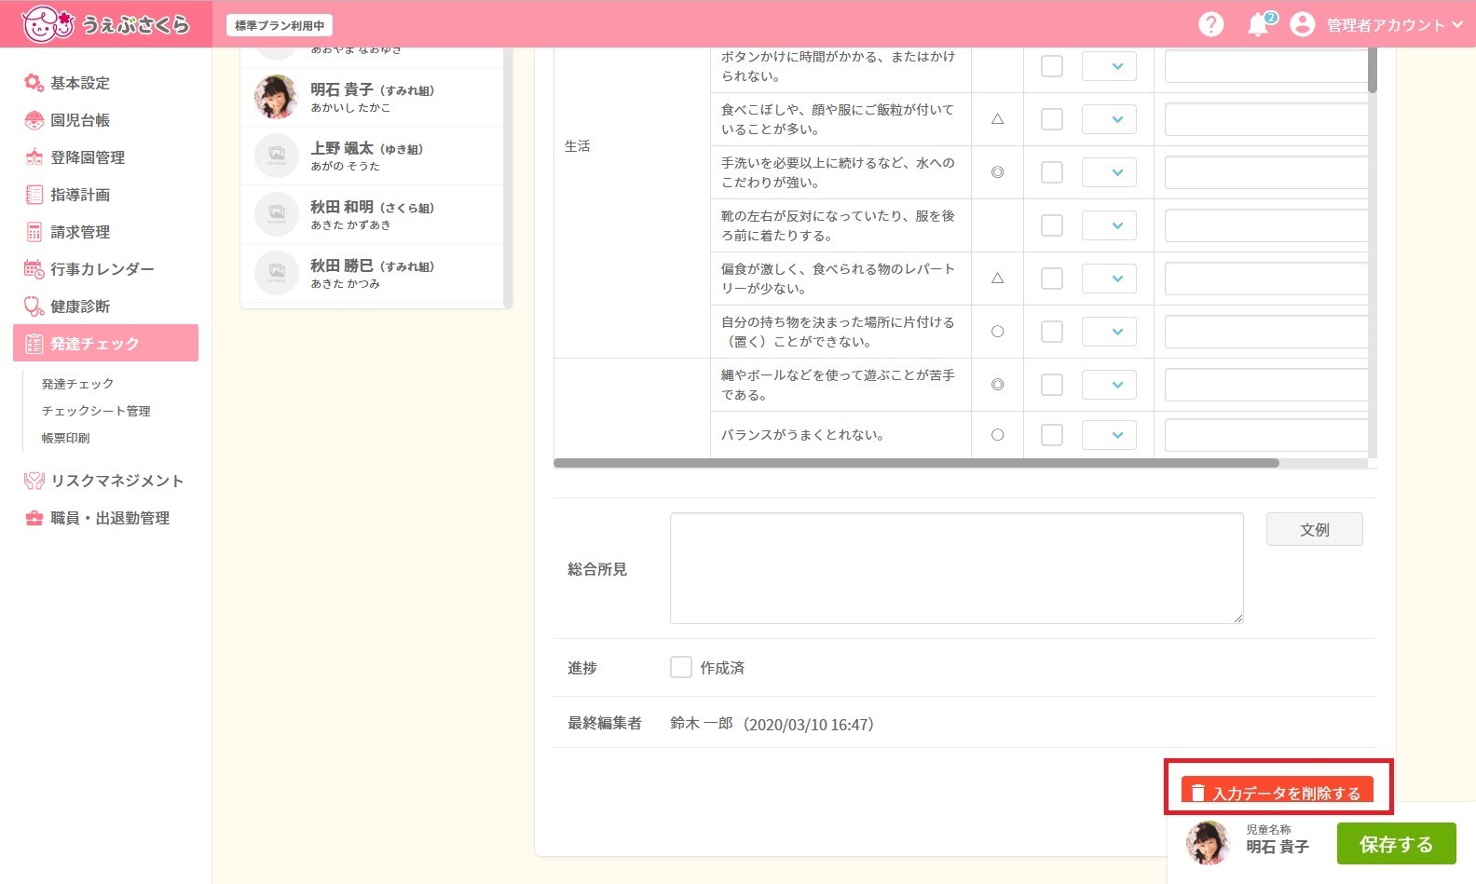Viewport: 1476px width, 884px height.
Task: Open dropdown in バランスがうまくとれない row
Action: click(x=1109, y=435)
